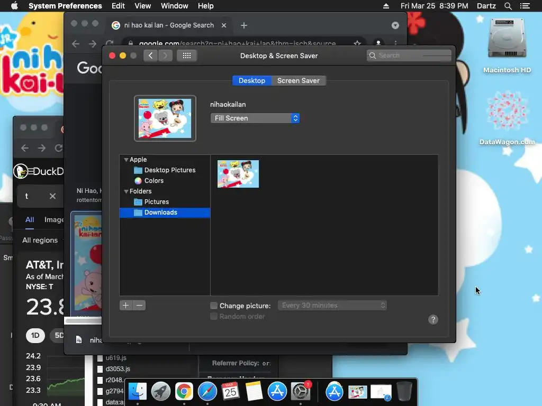Select the 1D stock chart range
The width and height of the screenshot is (542, 406).
click(x=35, y=336)
